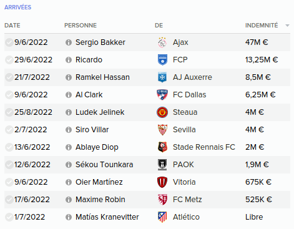Click the Indemnité sort arrow
This screenshot has width=294, height=229.
[287, 26]
